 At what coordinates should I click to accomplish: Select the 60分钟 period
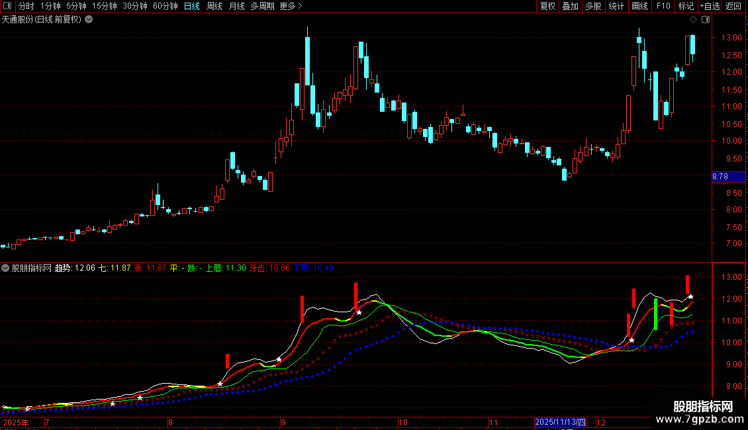click(165, 6)
